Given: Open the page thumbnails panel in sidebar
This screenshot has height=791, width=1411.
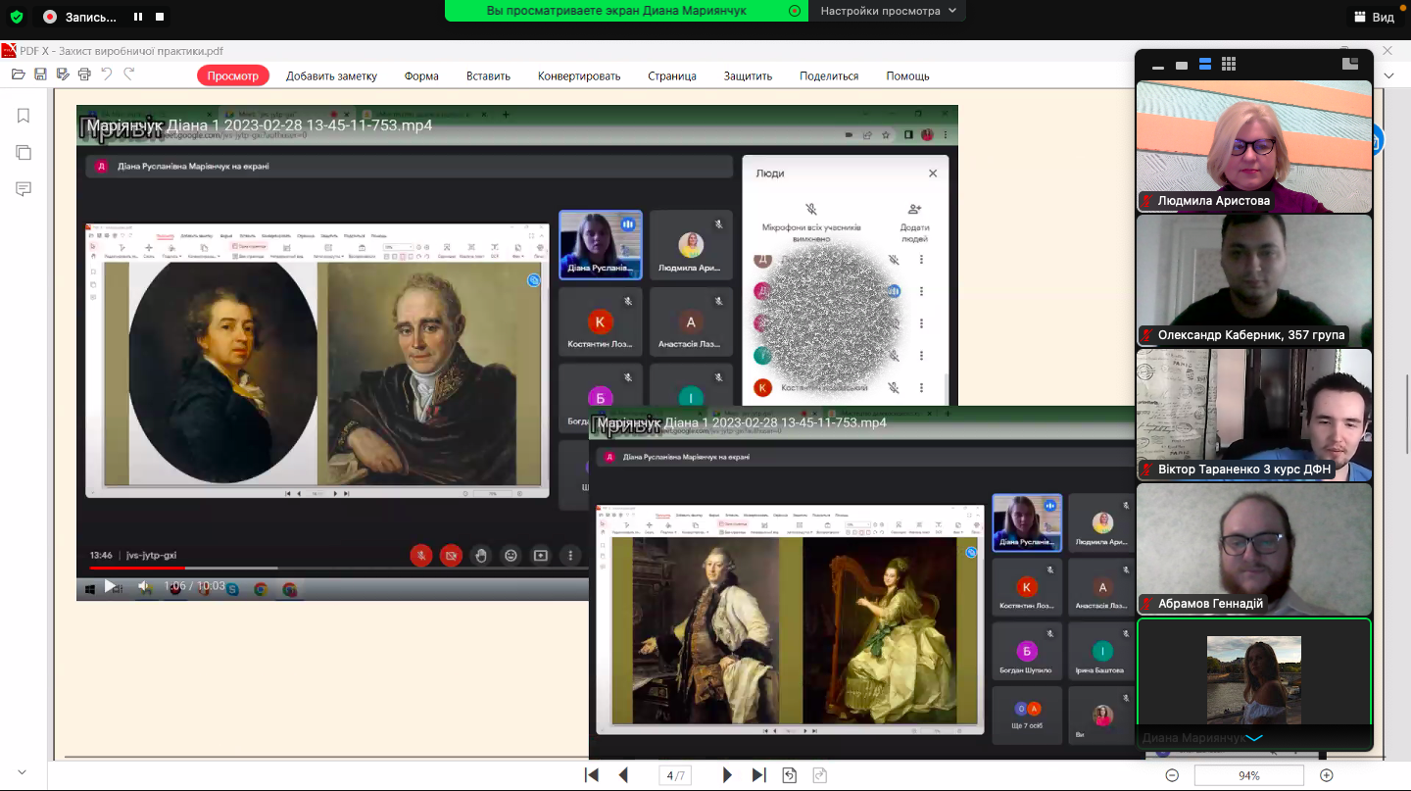Looking at the screenshot, I should click(x=24, y=152).
